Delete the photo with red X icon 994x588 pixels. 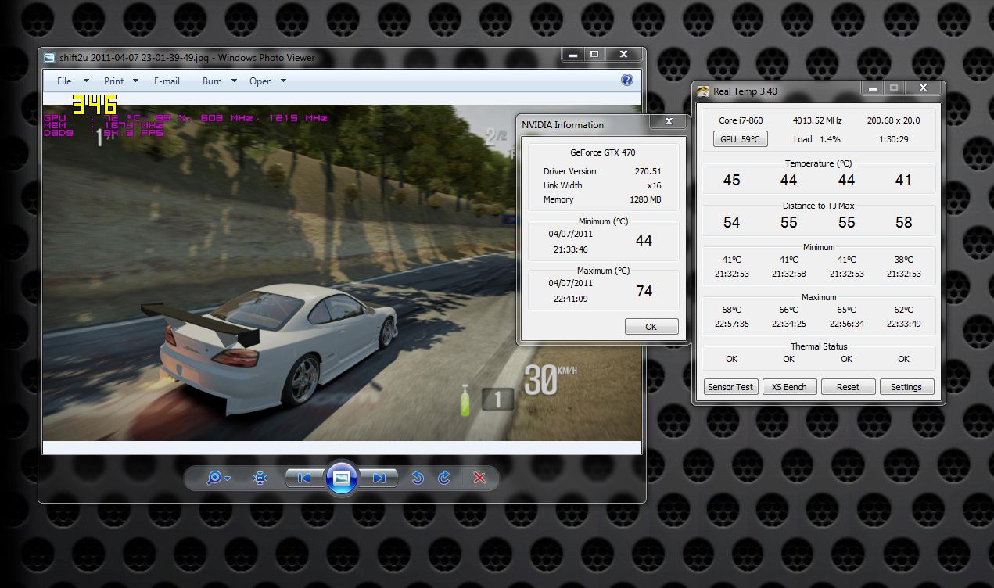480,478
